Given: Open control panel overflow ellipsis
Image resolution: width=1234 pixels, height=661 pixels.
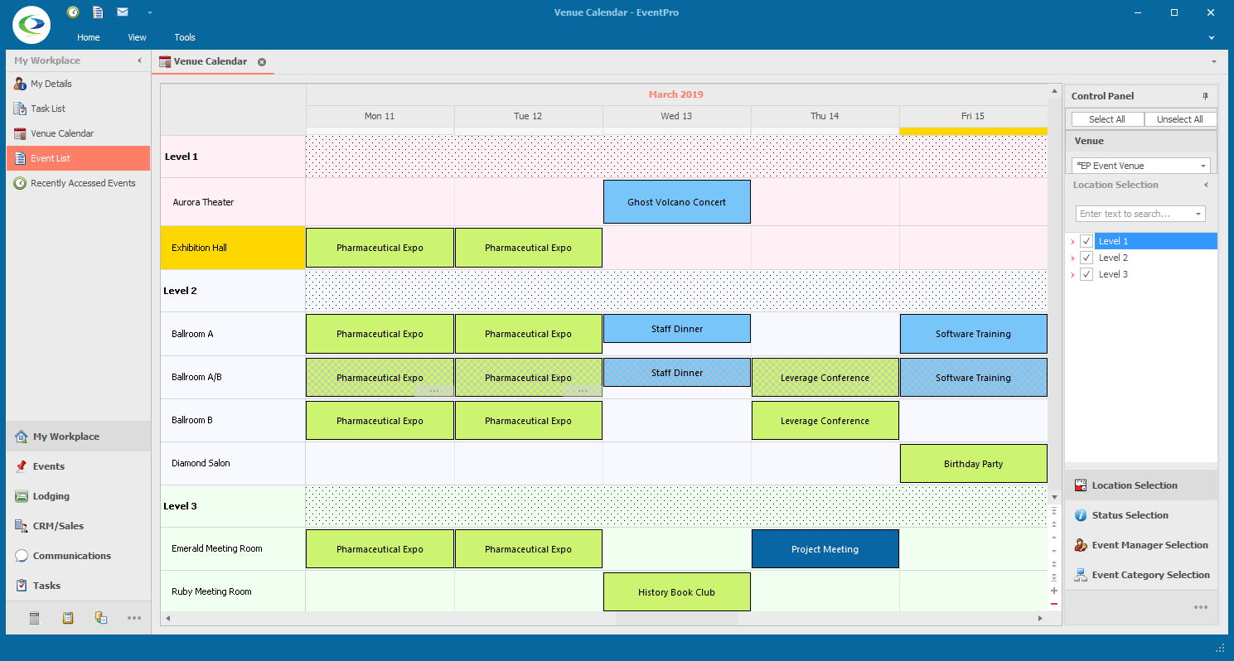Looking at the screenshot, I should tap(1201, 607).
